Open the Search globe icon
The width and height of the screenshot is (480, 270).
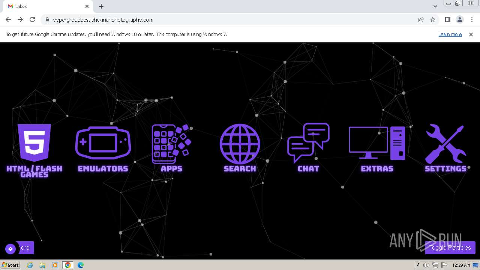240,144
